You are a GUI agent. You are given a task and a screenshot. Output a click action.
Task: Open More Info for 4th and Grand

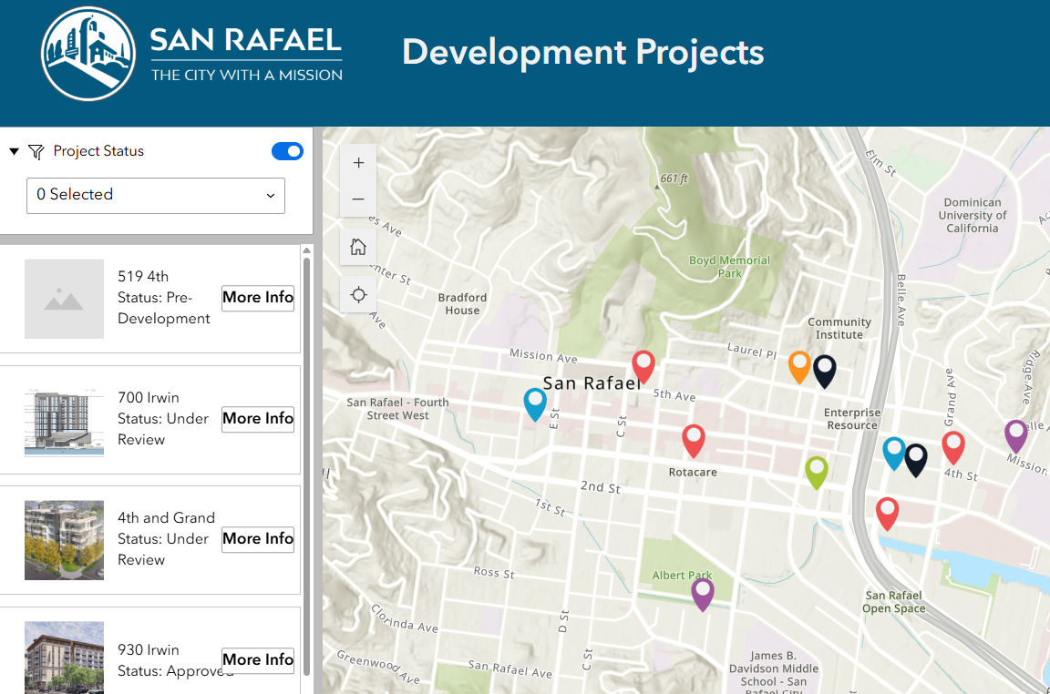[x=258, y=539]
